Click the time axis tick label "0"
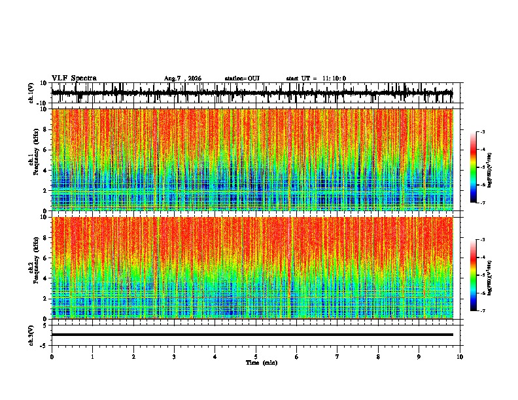Image resolution: width=518 pixels, height=400 pixels. 52,357
